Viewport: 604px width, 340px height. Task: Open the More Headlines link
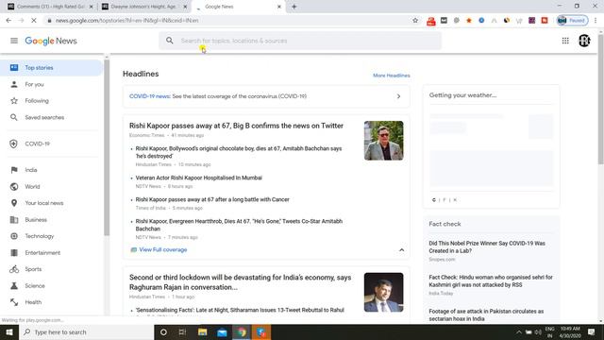[392, 76]
